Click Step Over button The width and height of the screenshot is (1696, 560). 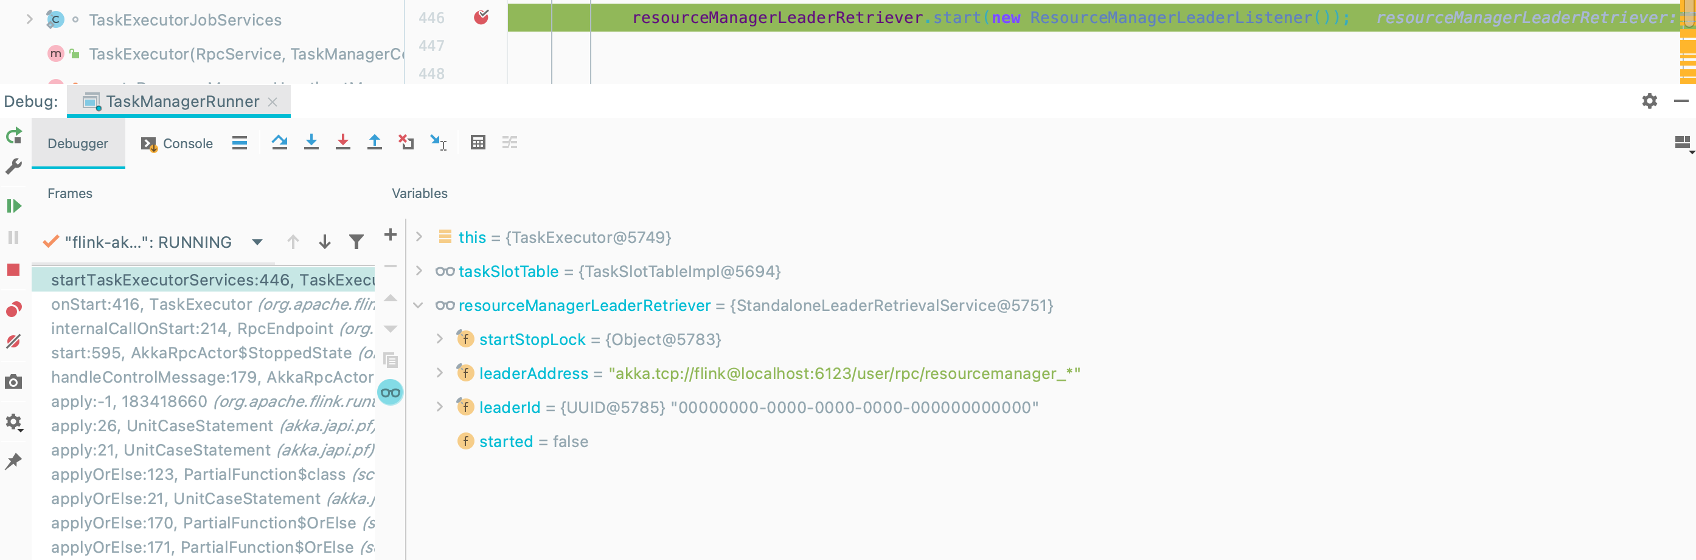tap(279, 142)
